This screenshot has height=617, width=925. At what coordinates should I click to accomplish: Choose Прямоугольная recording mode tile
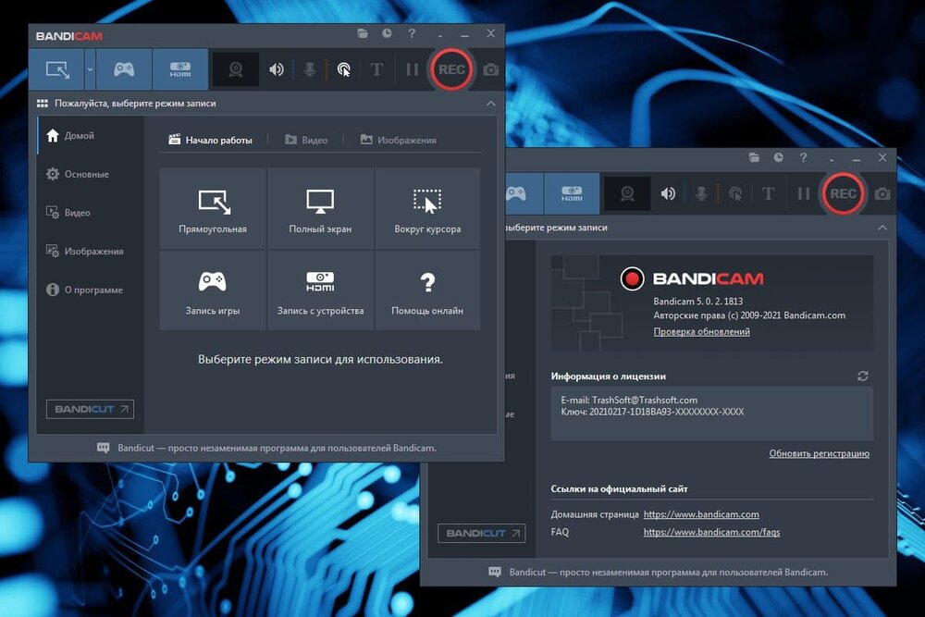click(213, 208)
